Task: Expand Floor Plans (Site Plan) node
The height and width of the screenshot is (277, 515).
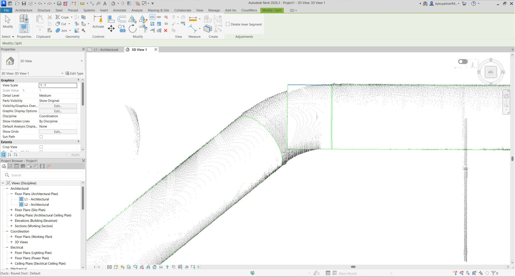Action: (x=12, y=210)
